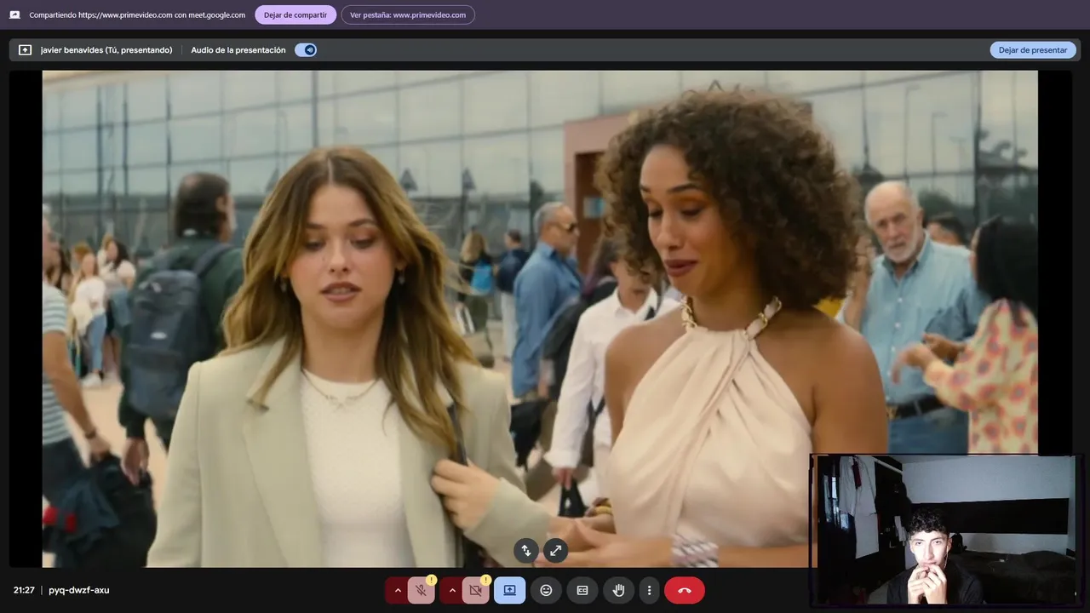Click the present screen button
Screen dimensions: 1090x613
pos(510,590)
